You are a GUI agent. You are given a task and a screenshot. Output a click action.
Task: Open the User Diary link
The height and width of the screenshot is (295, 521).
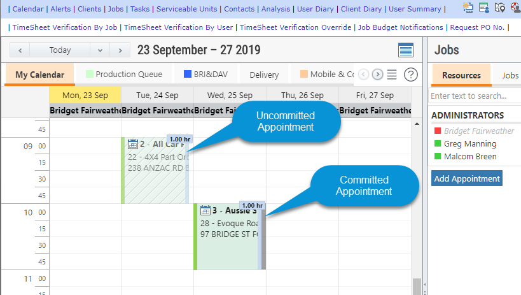pyautogui.click(x=316, y=9)
